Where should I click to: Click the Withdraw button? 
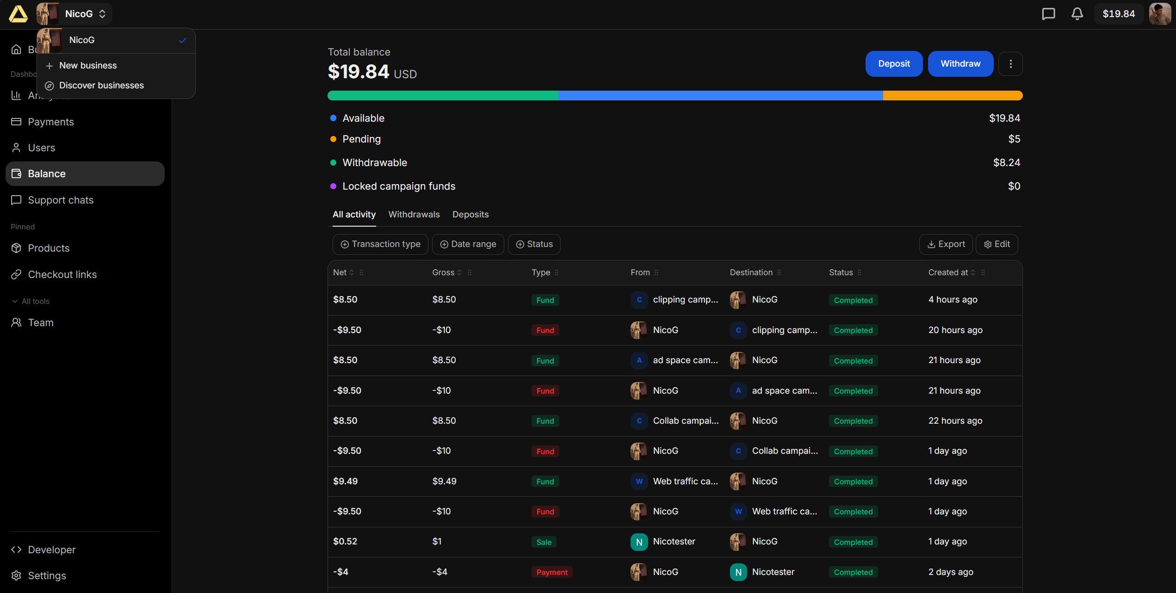click(x=960, y=64)
